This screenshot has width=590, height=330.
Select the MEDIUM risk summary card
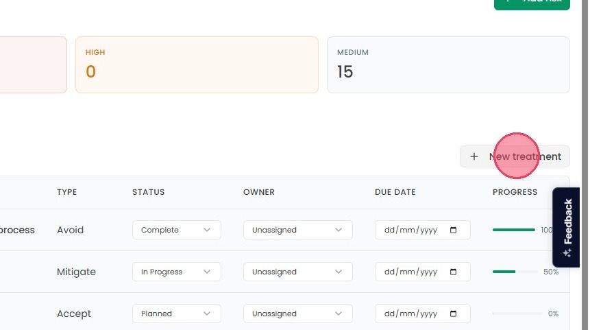click(448, 64)
